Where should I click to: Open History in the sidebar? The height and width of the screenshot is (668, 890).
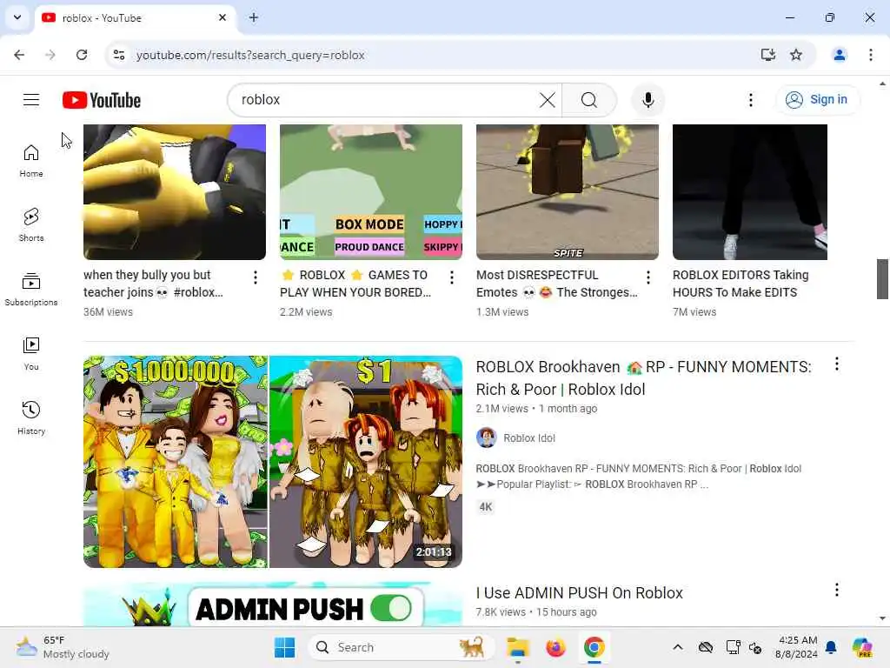(31, 418)
